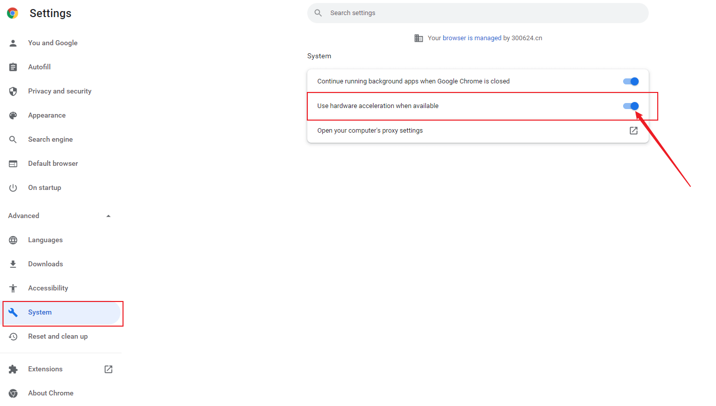Click the Privacy and security shield icon
Viewport: 716px width, 406px height.
(13, 91)
